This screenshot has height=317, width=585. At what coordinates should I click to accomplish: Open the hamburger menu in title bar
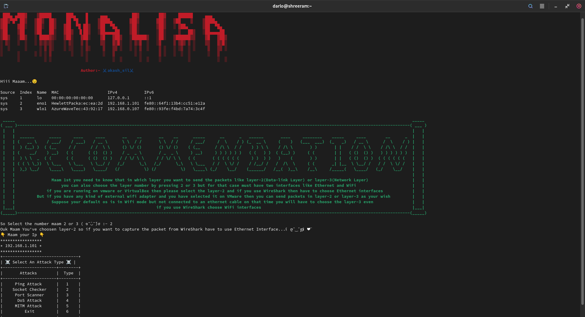[x=542, y=6]
